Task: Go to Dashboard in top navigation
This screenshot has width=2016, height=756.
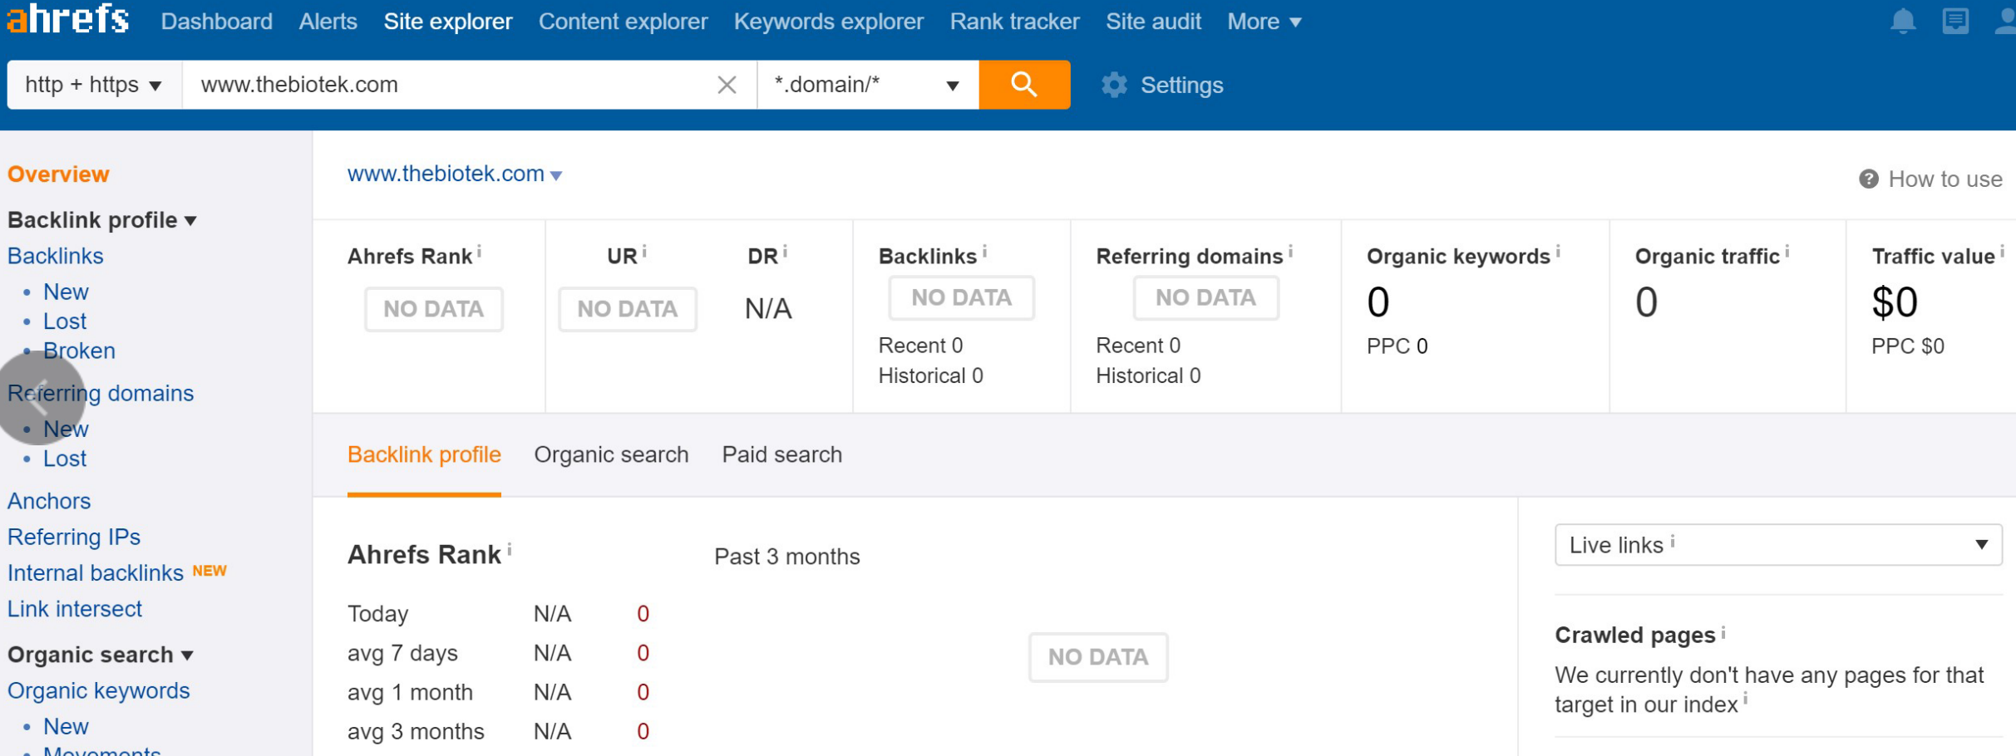Action: point(216,22)
